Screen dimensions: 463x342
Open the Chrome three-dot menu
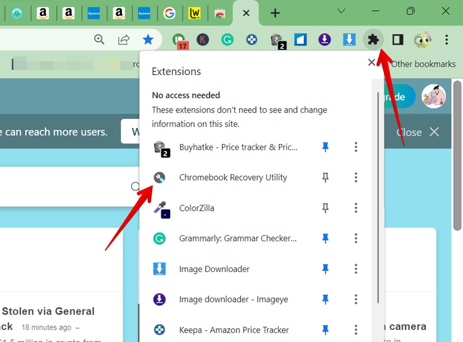tap(447, 40)
